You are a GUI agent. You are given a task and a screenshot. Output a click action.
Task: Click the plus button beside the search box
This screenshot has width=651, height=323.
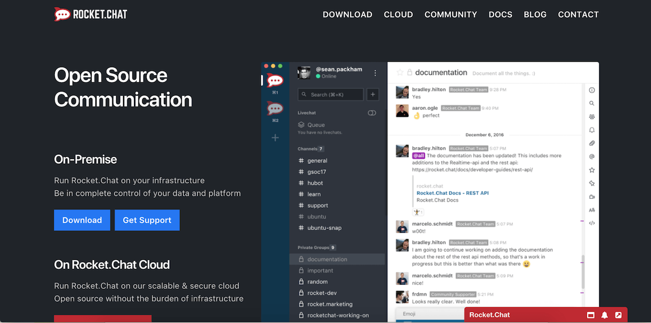pyautogui.click(x=373, y=95)
